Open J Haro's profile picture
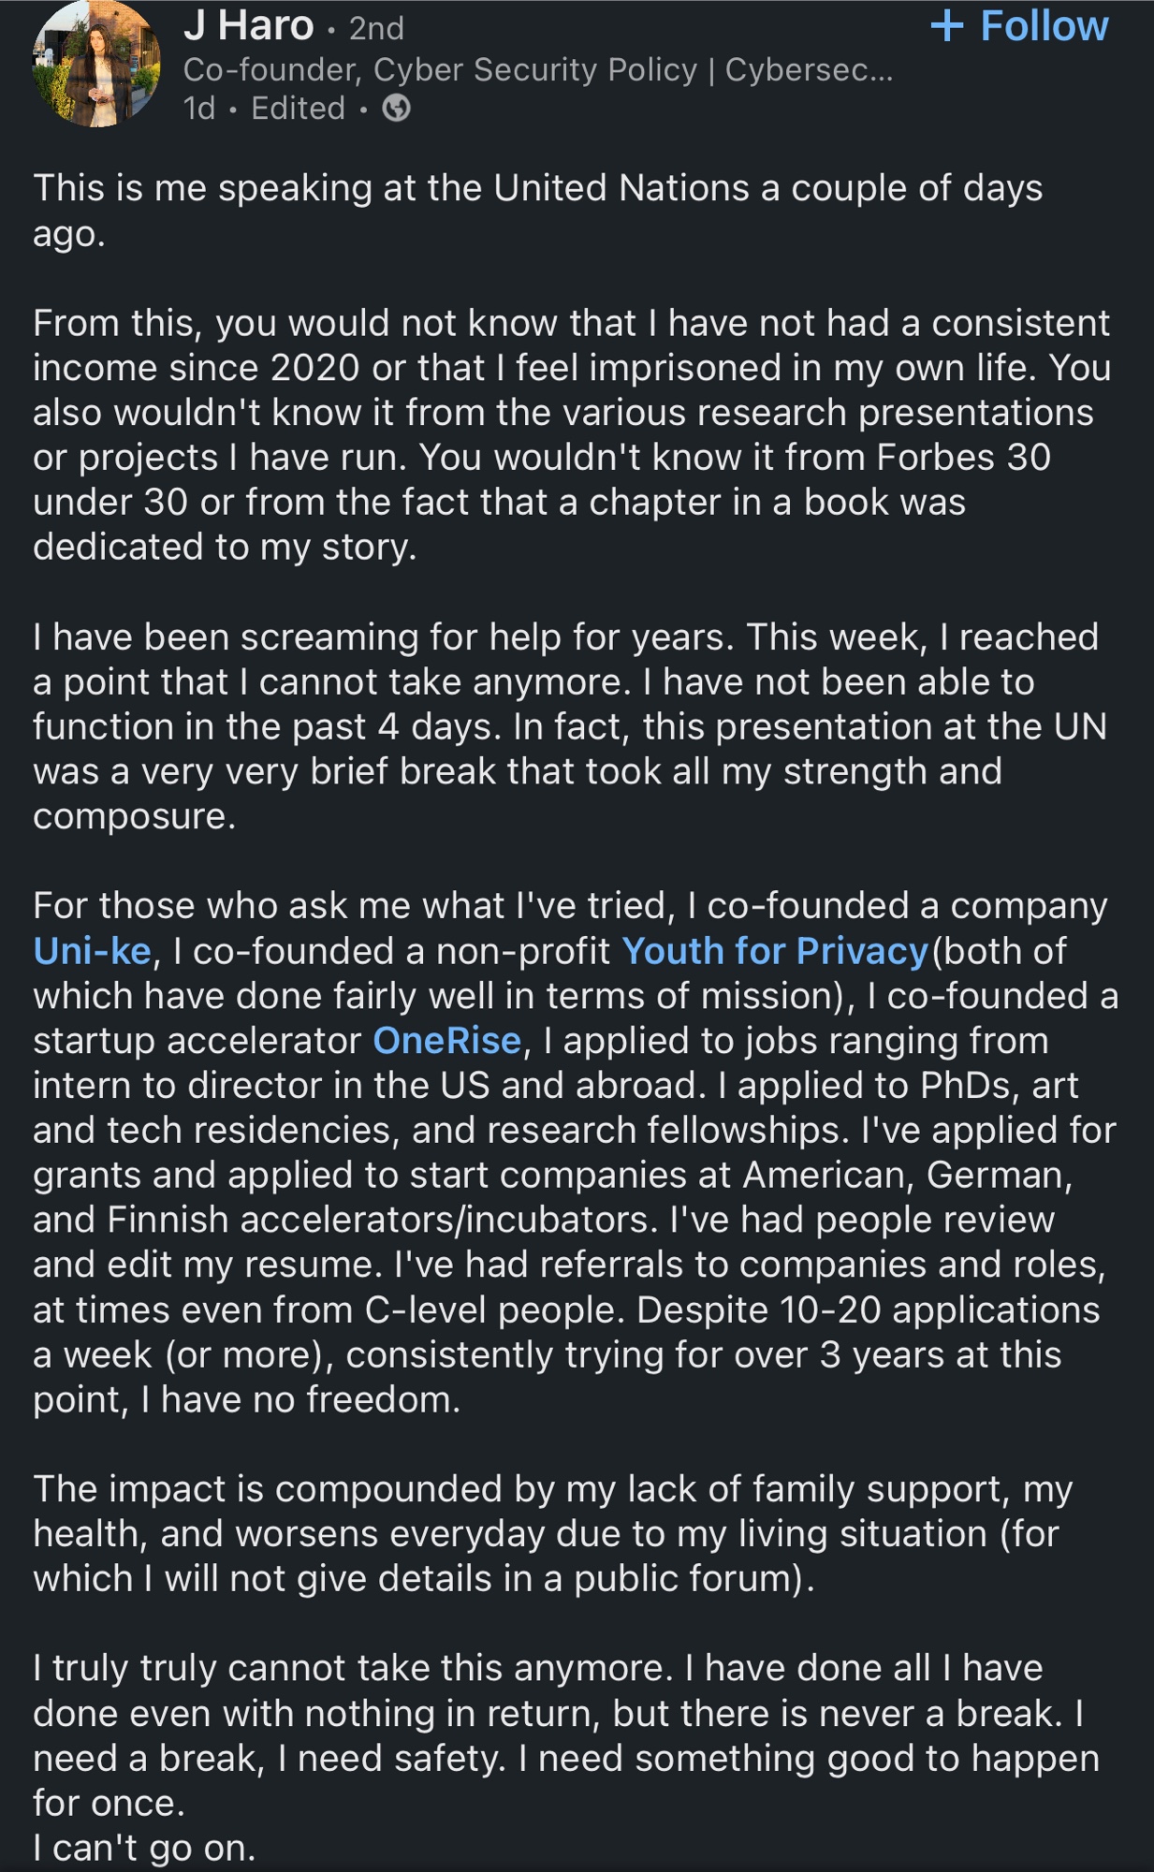 [95, 66]
